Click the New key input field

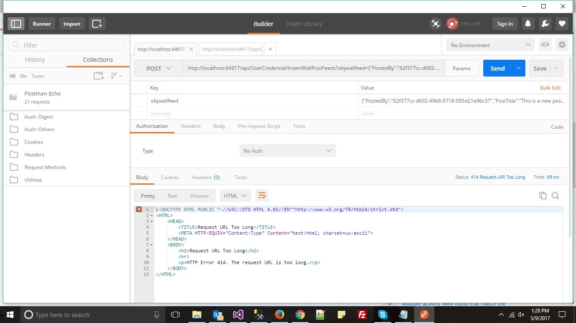pos(253,113)
